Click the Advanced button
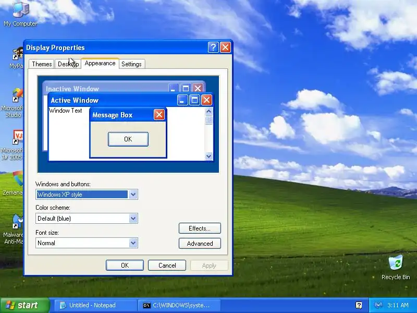Screen dimensions: 417x313 tap(200, 244)
